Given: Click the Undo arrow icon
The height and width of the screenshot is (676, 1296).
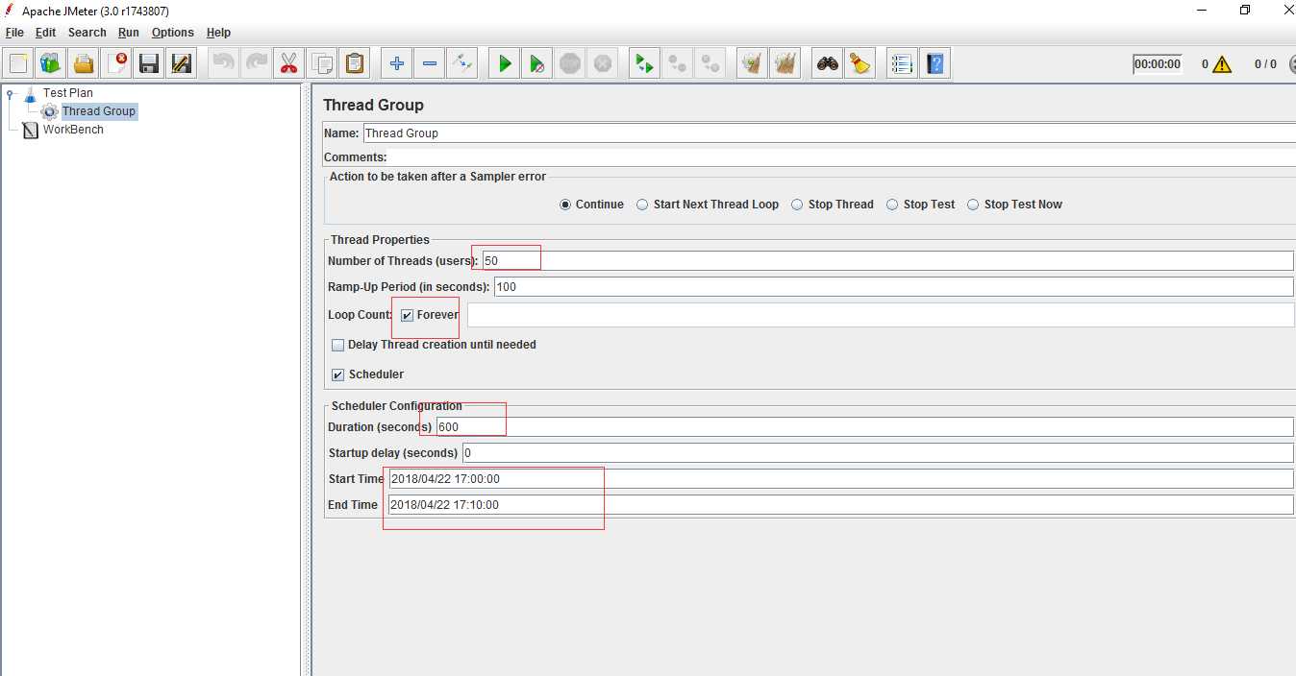Looking at the screenshot, I should (224, 64).
